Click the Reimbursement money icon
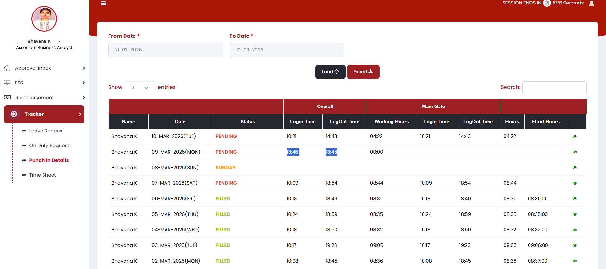Viewport: 606px width, 269px height. pyautogui.click(x=7, y=98)
